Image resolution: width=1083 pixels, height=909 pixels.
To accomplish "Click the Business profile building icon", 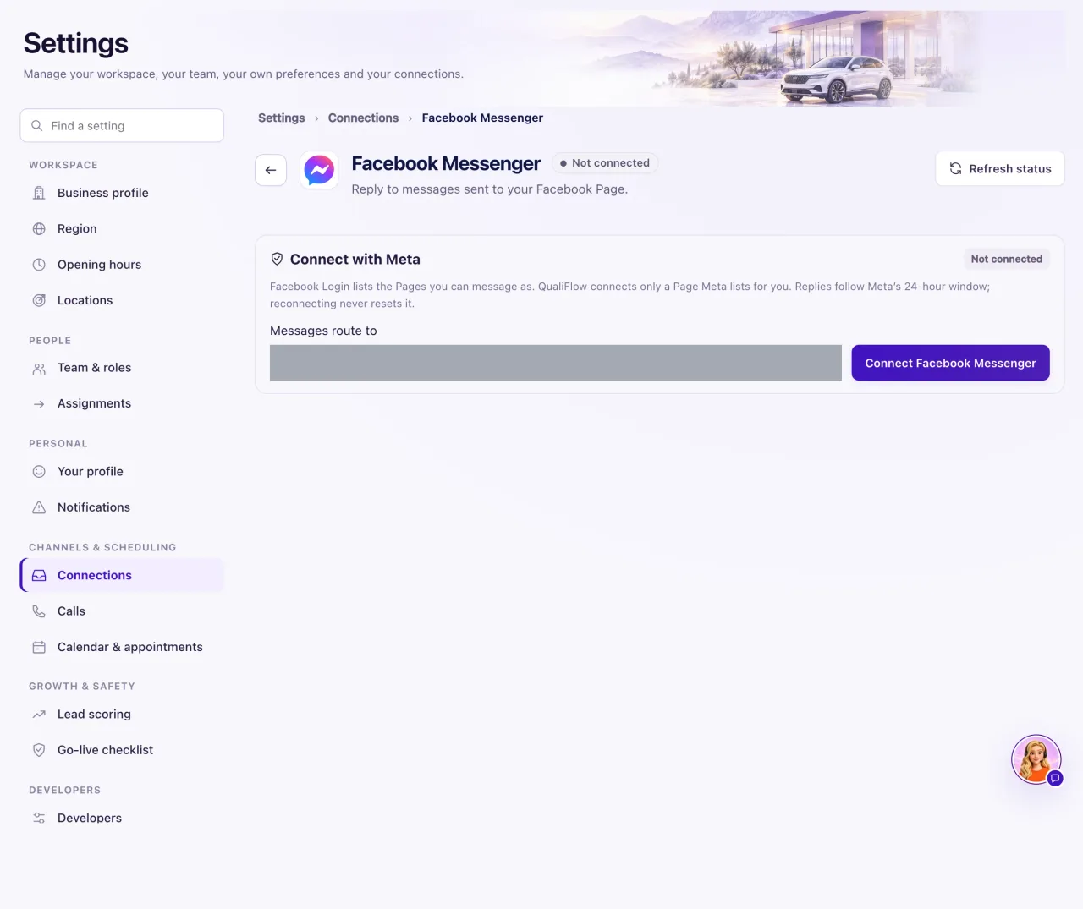I will 39,193.
